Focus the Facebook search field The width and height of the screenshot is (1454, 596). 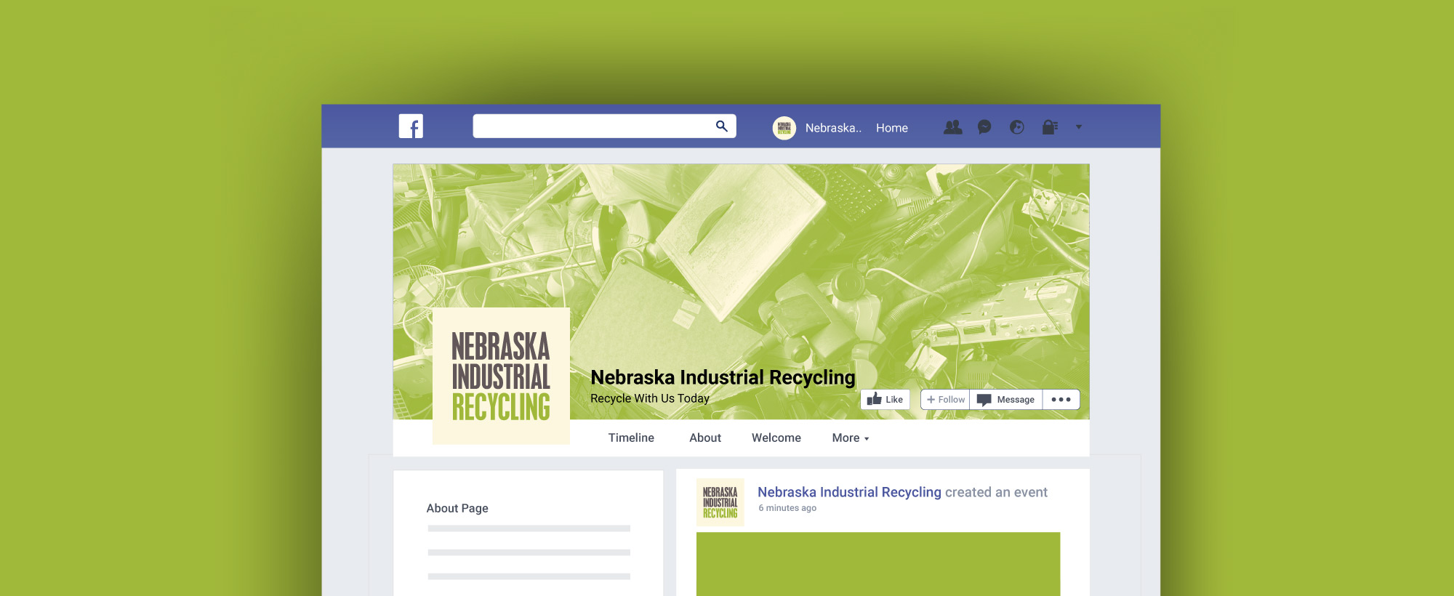point(604,126)
